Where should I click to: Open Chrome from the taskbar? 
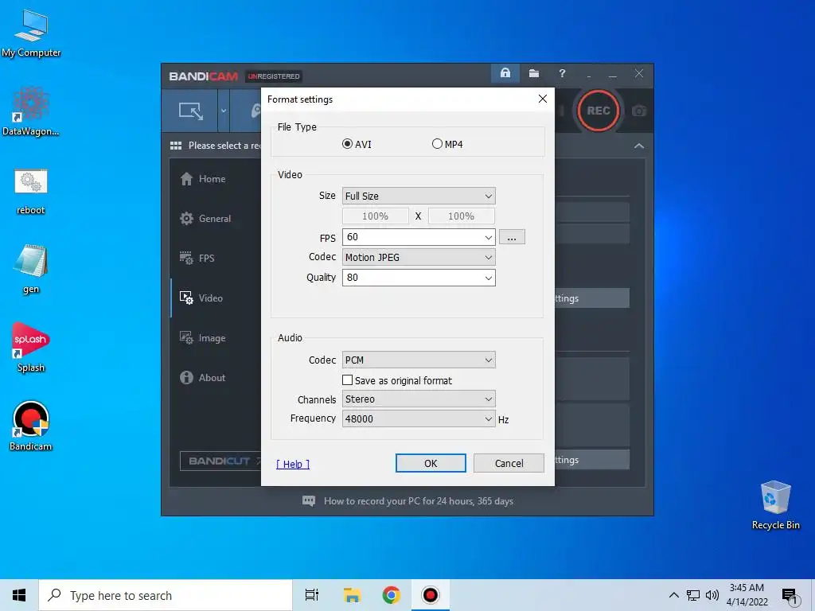[391, 595]
